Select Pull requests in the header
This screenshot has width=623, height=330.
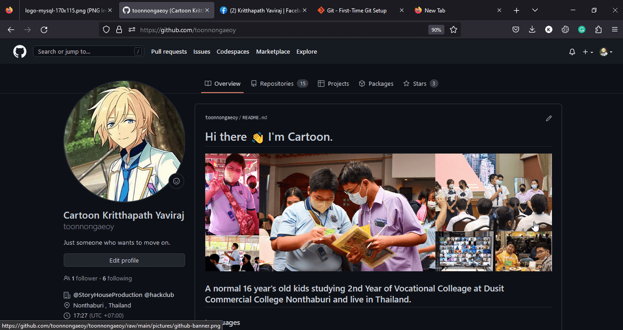(x=169, y=52)
